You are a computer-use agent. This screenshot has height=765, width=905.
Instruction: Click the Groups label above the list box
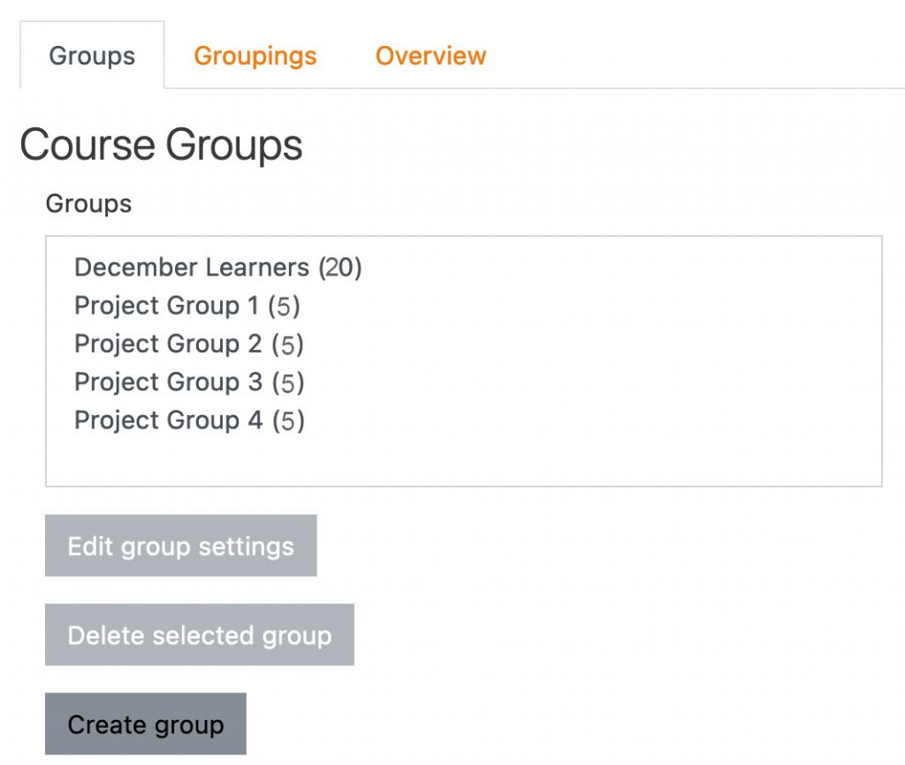pos(89,204)
